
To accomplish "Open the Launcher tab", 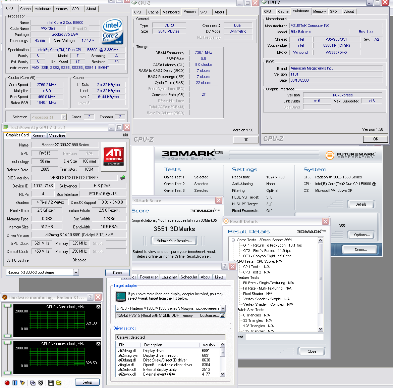I will click(169, 277).
